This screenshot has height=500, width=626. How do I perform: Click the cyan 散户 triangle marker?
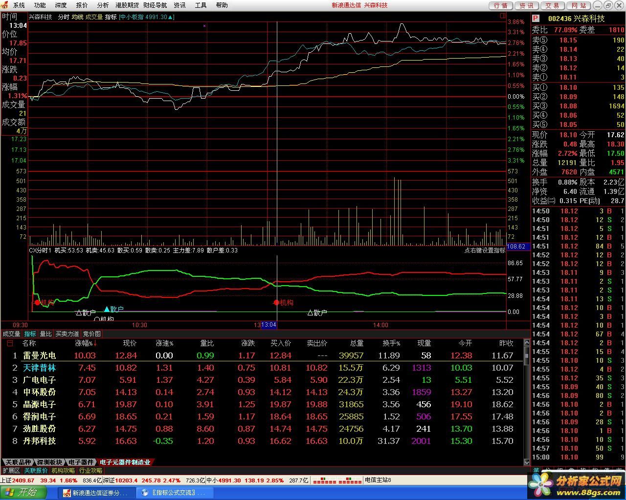pyautogui.click(x=107, y=309)
